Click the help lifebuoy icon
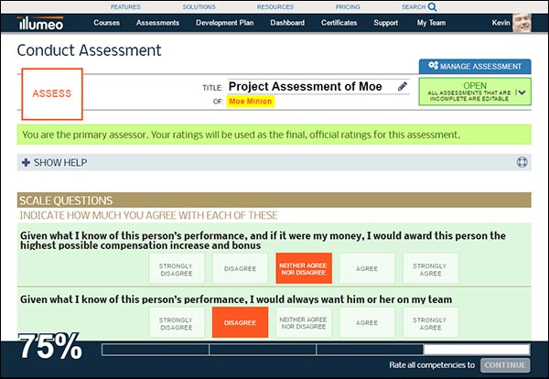This screenshot has width=549, height=379. click(x=522, y=162)
